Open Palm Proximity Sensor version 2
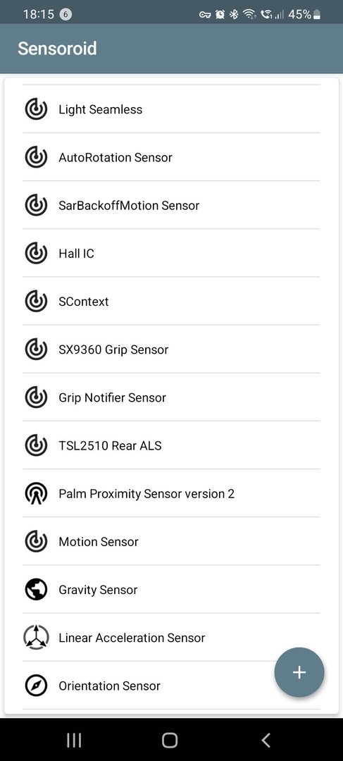Image resolution: width=343 pixels, height=761 pixels. click(171, 493)
